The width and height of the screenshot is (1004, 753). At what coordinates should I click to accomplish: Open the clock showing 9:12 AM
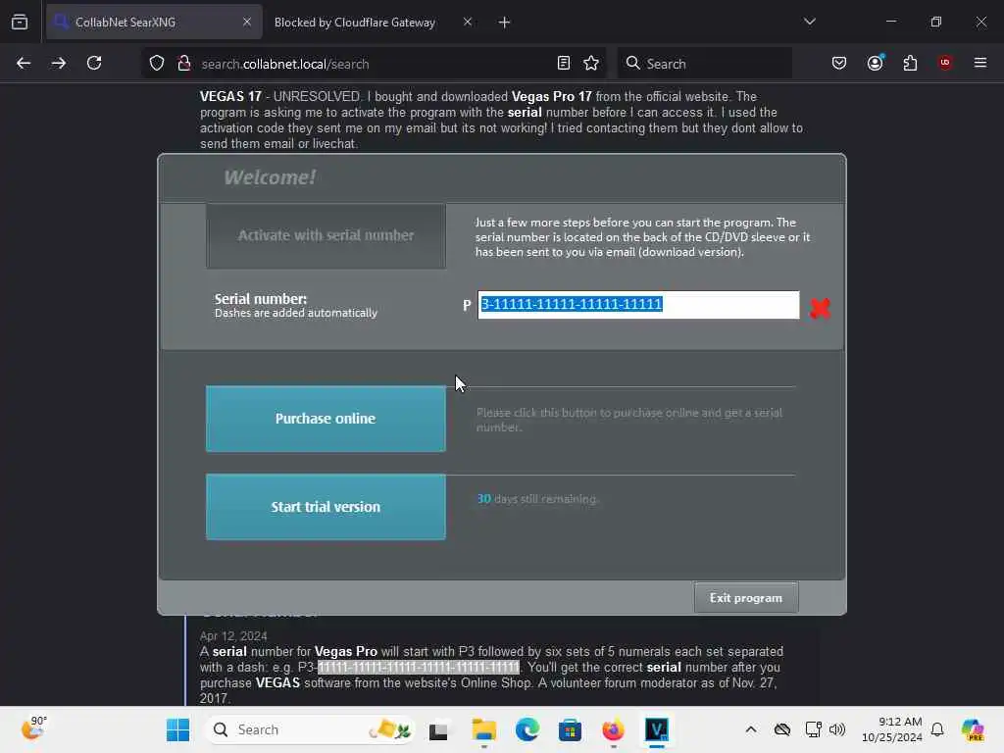click(x=891, y=729)
